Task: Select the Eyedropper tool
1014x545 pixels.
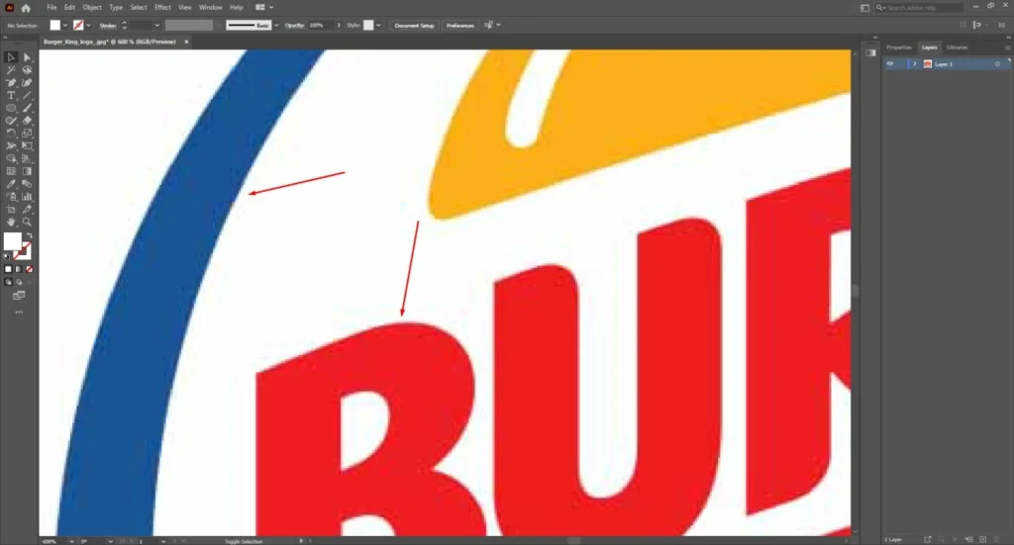Action: coord(11,184)
